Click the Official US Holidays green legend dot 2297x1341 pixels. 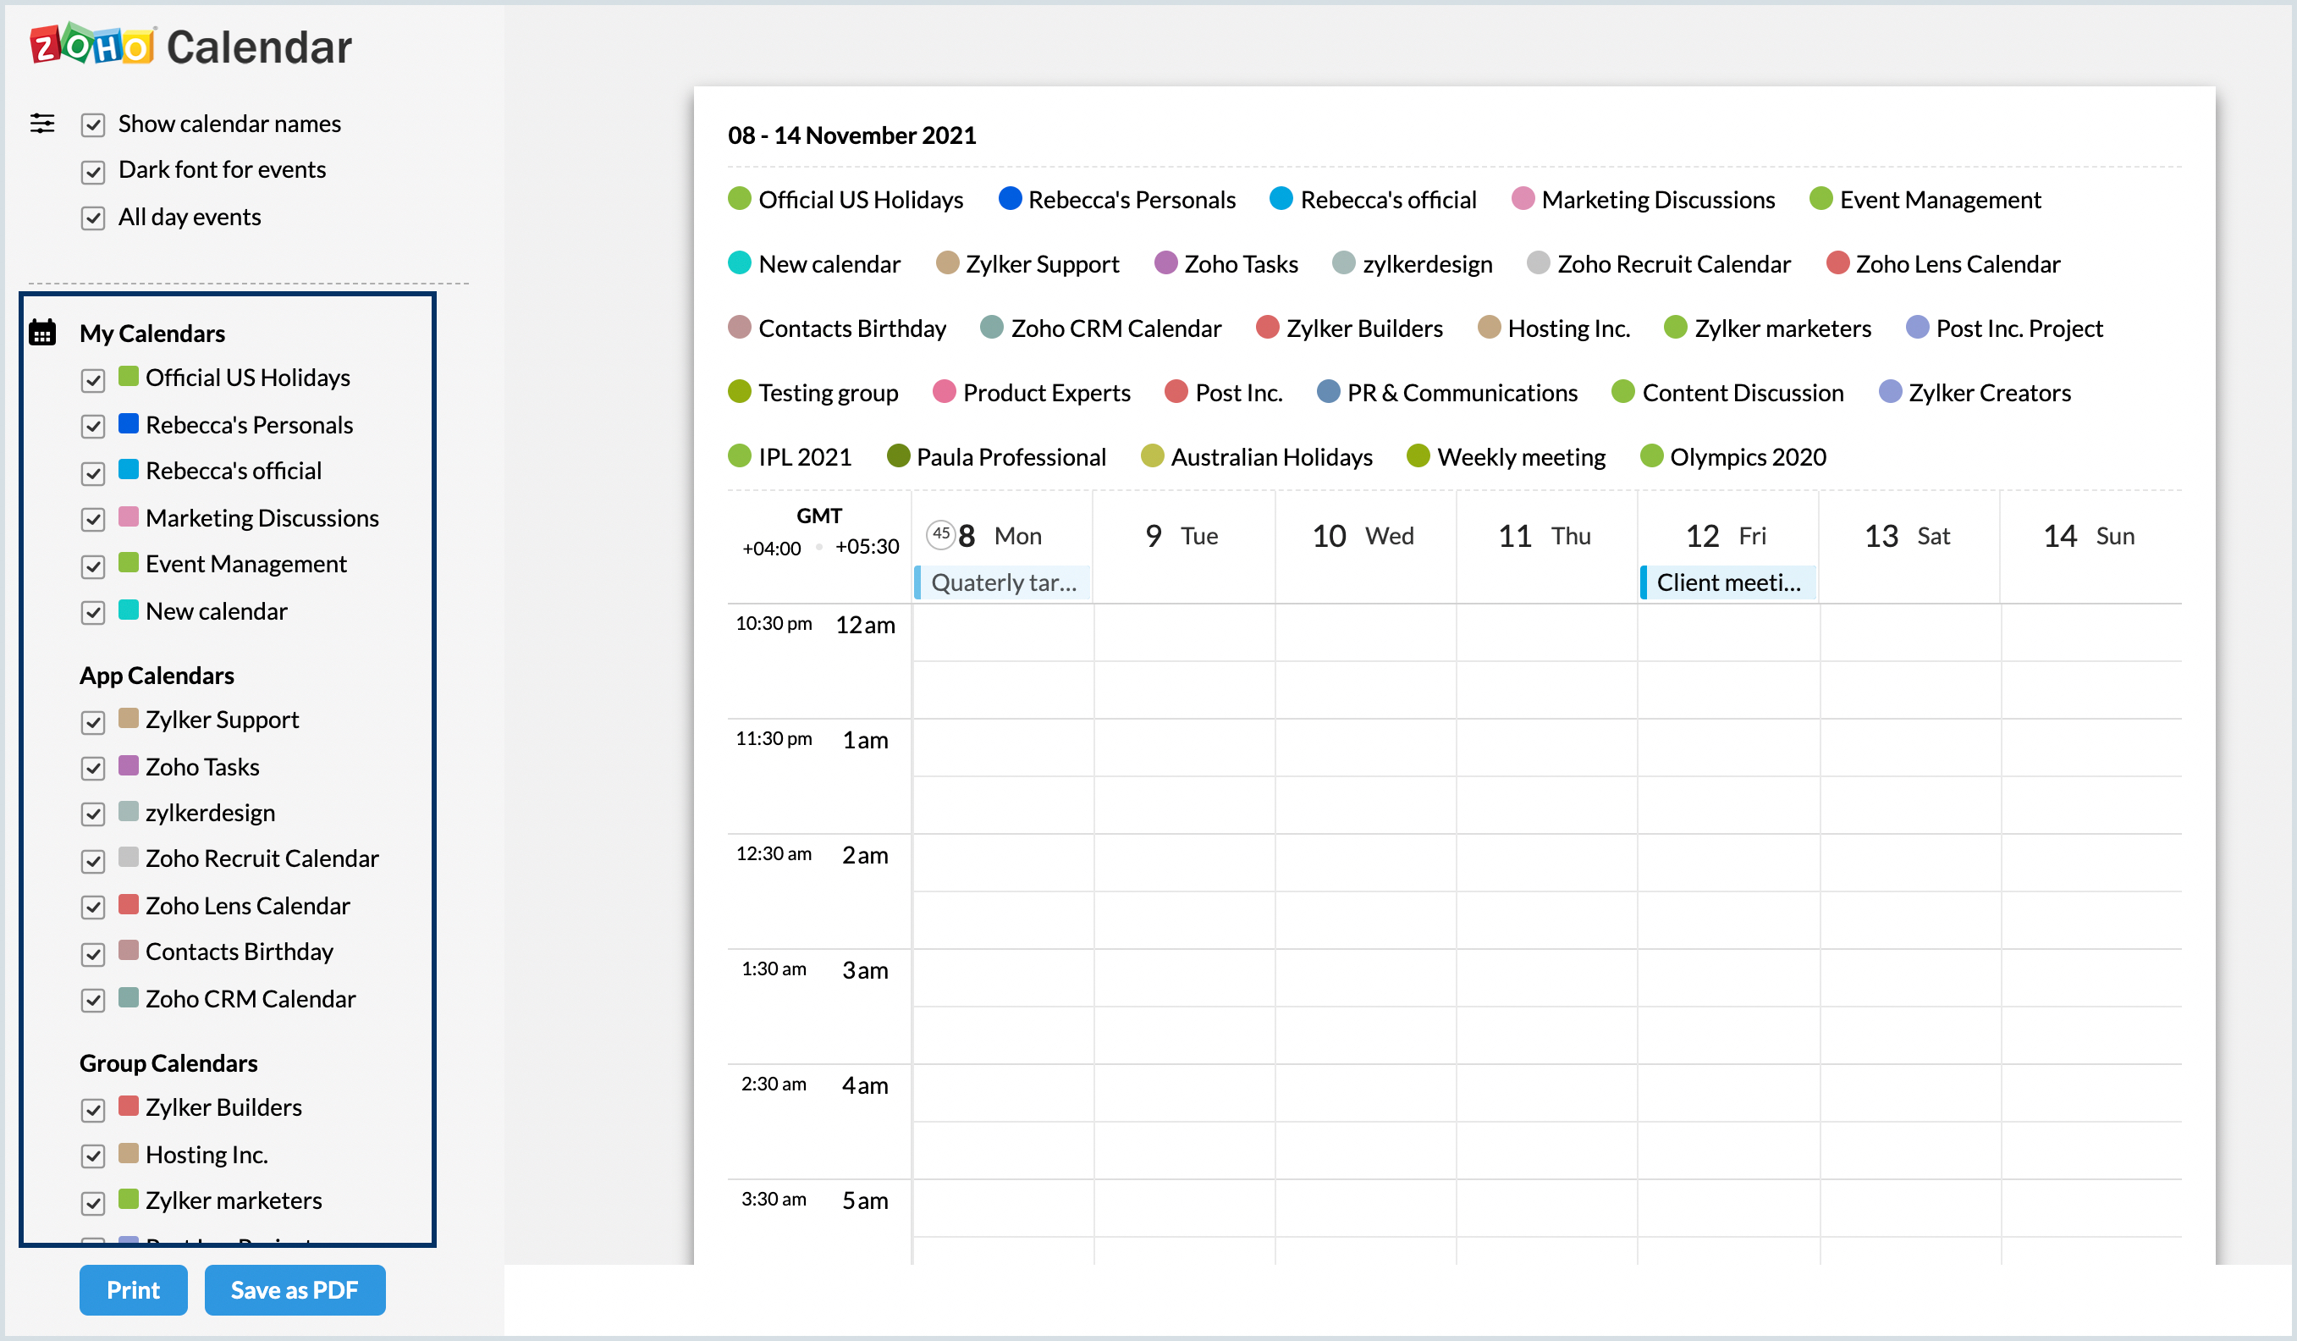[x=739, y=199]
